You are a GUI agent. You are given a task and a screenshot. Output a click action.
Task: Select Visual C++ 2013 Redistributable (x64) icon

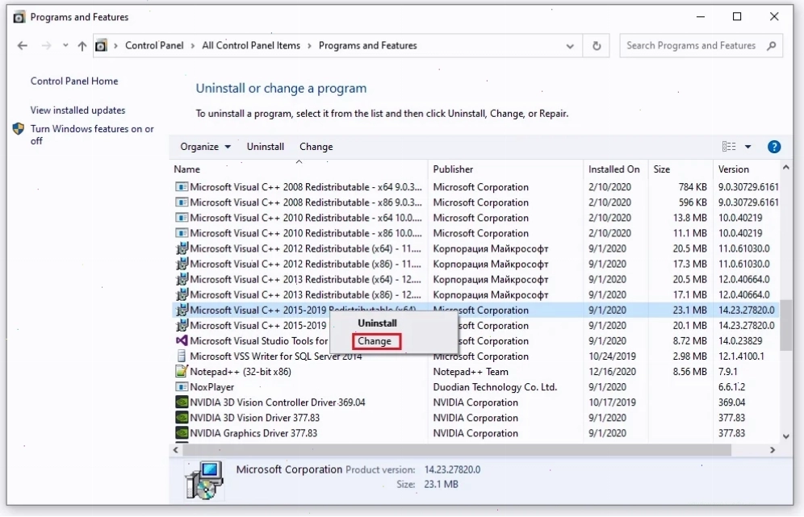(182, 279)
